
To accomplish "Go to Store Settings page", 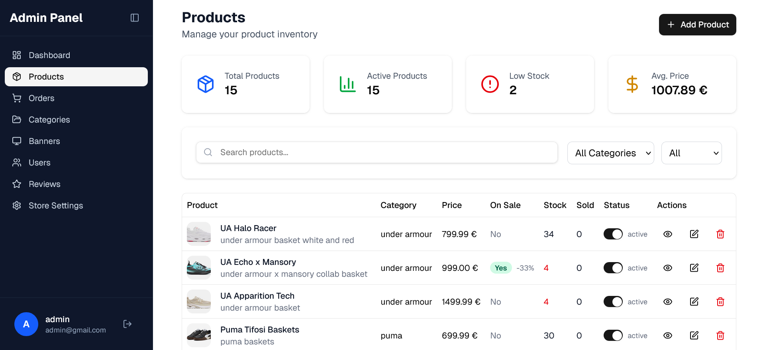I will [x=56, y=206].
